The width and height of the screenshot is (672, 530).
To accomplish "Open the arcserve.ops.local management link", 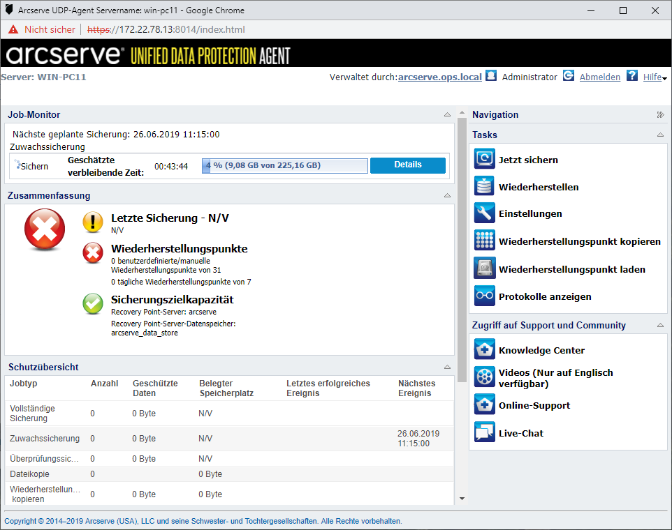I will point(439,77).
